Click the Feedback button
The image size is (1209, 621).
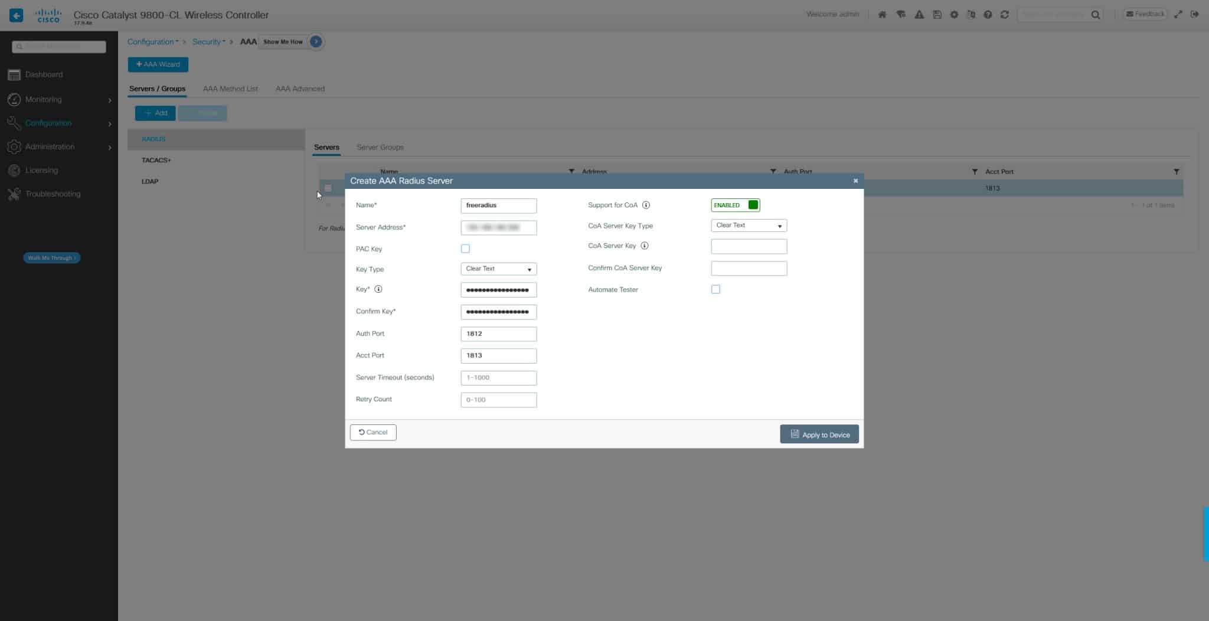click(x=1145, y=14)
